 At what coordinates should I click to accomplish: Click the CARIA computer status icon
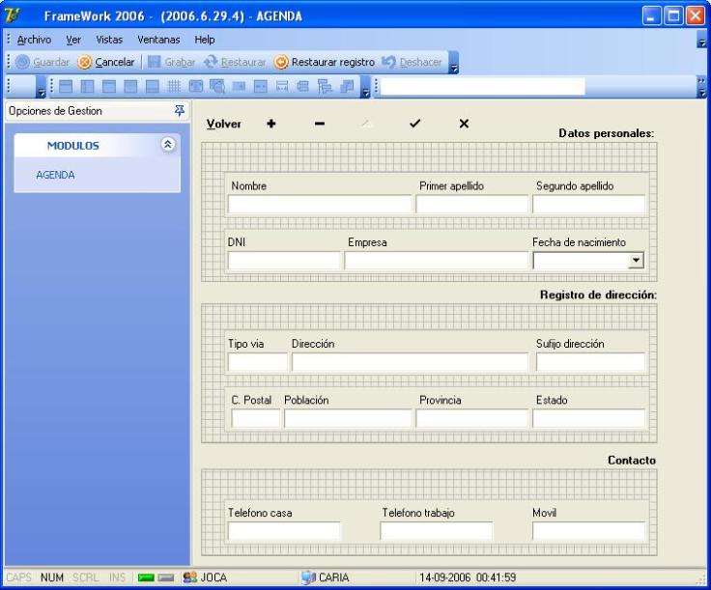308,577
